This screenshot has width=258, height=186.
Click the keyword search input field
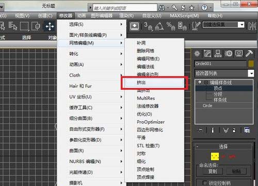tap(125, 8)
